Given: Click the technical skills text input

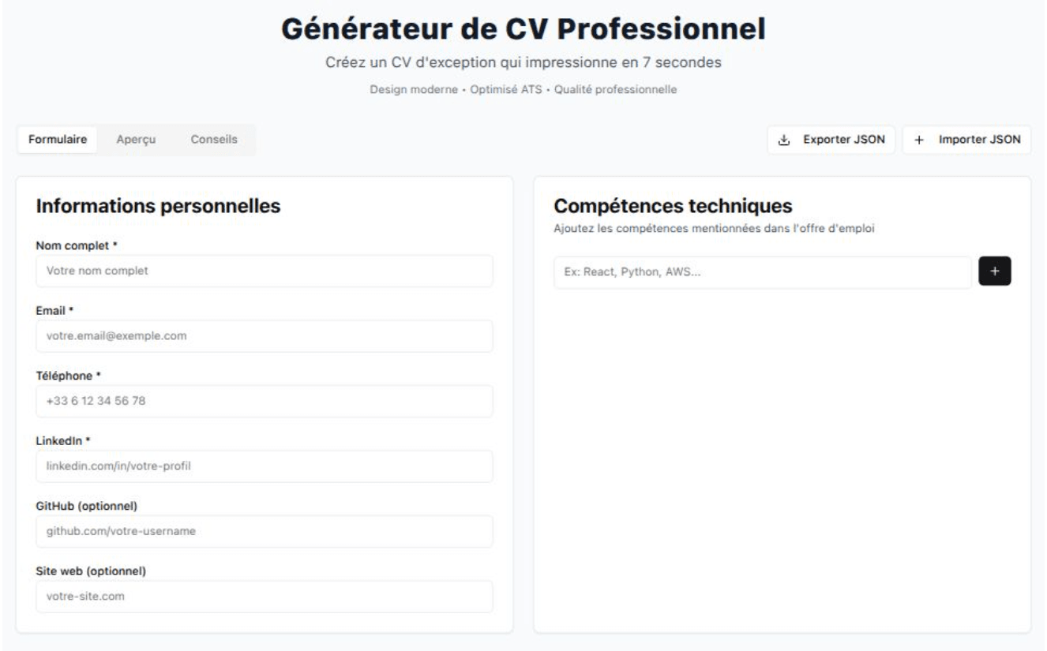Looking at the screenshot, I should (762, 272).
